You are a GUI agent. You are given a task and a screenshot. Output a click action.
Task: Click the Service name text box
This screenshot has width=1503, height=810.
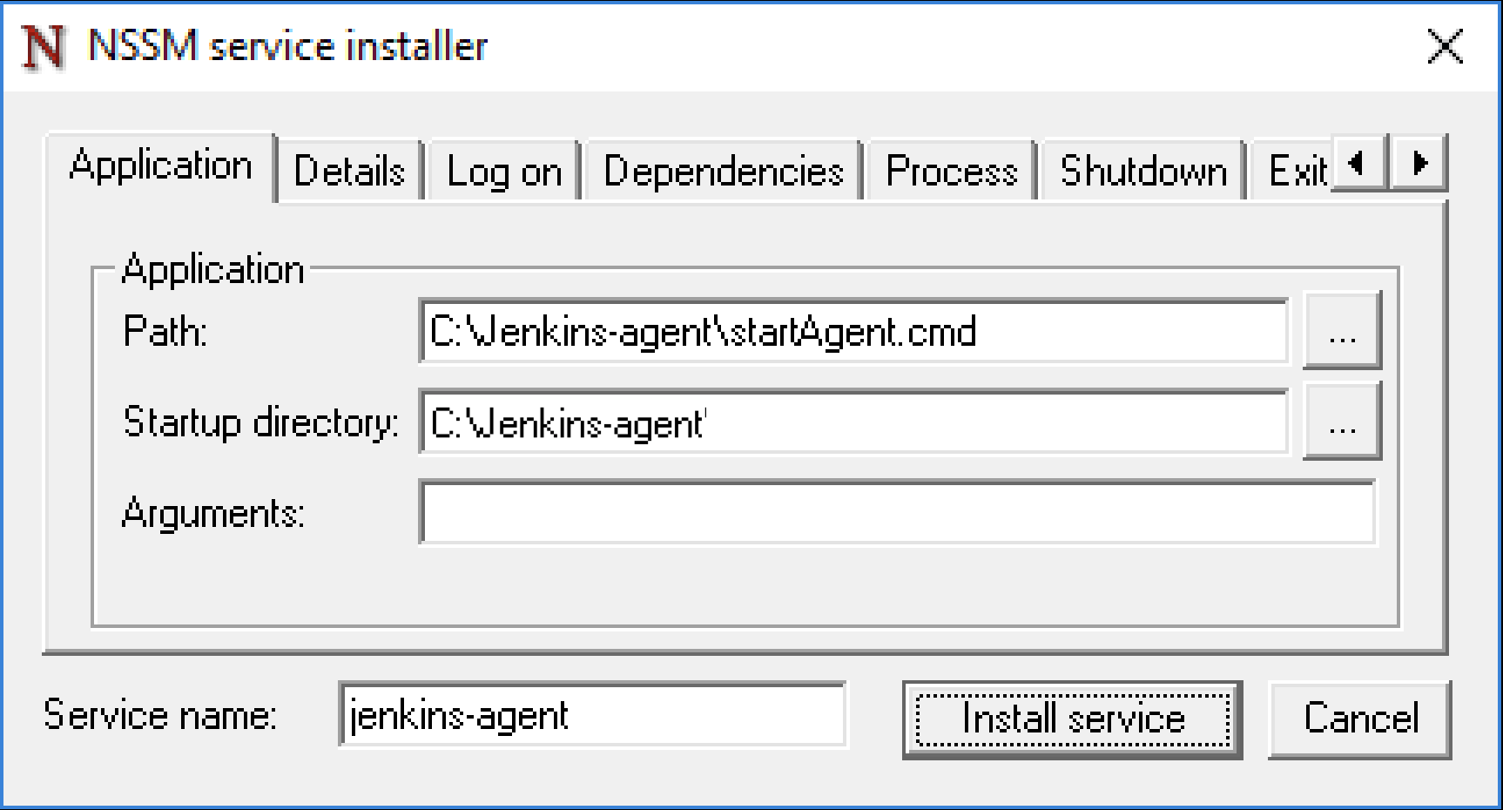click(x=592, y=716)
